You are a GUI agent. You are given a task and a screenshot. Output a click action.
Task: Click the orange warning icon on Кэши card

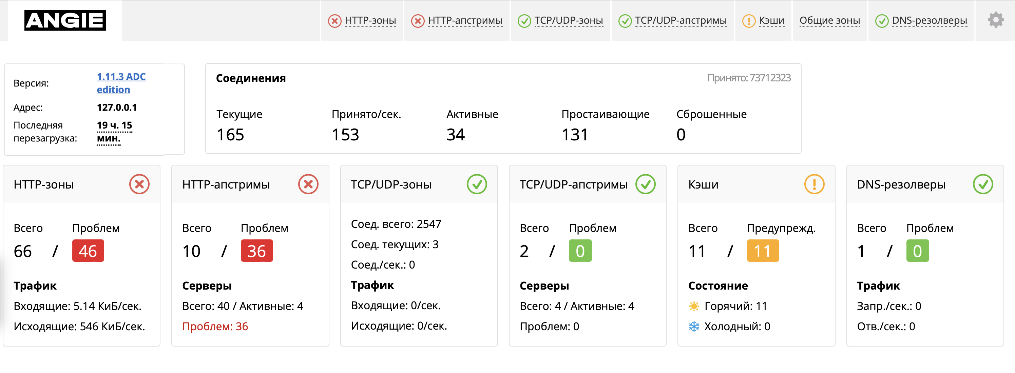814,184
